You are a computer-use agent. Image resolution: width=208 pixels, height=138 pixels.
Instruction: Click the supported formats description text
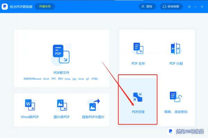61,79
